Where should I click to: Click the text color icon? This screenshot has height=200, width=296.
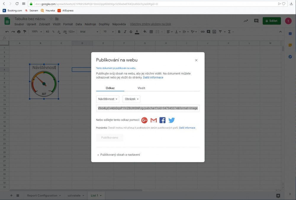[137, 32]
